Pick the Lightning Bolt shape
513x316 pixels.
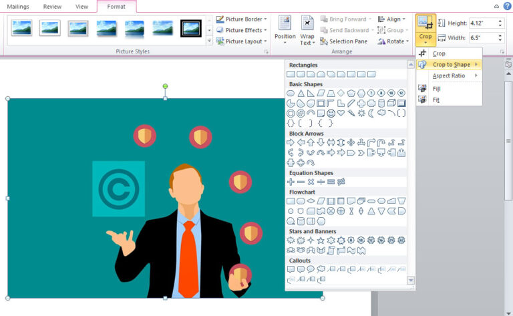[351, 113]
